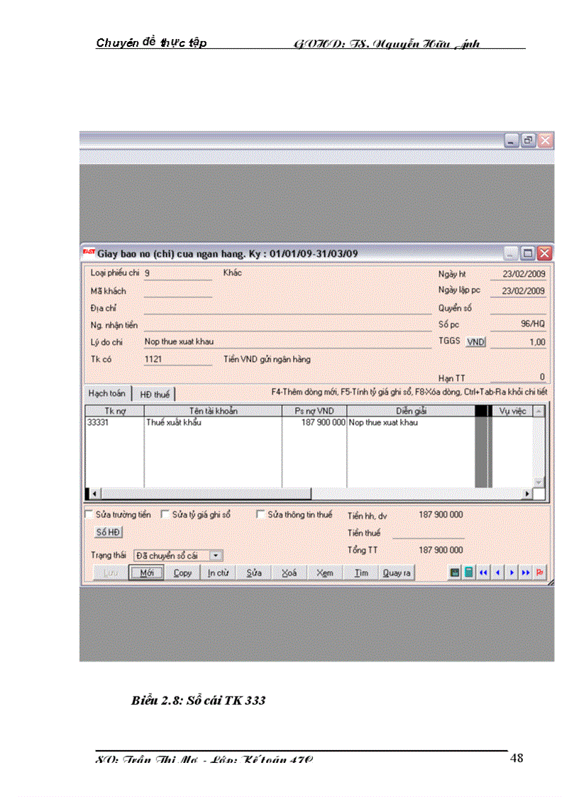Screen dimensions: 579x797
Task: Go to next record arrow
Action: (x=512, y=573)
